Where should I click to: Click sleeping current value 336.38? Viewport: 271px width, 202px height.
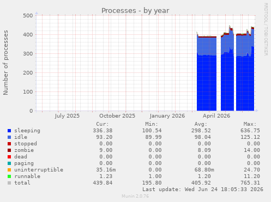(103, 131)
